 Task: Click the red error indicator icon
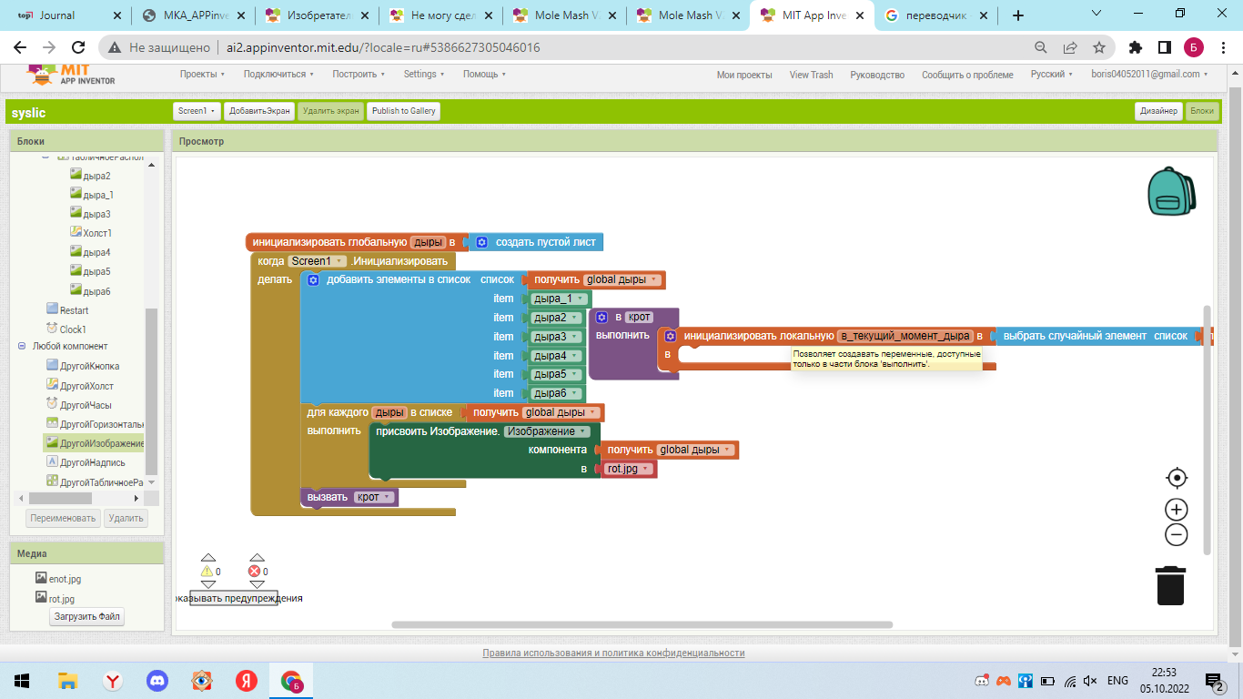tap(255, 572)
